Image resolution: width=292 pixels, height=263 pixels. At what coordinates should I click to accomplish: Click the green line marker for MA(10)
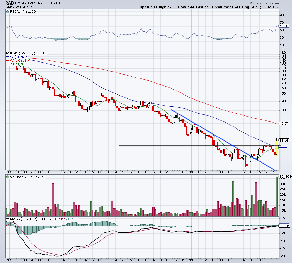(x=8, y=64)
